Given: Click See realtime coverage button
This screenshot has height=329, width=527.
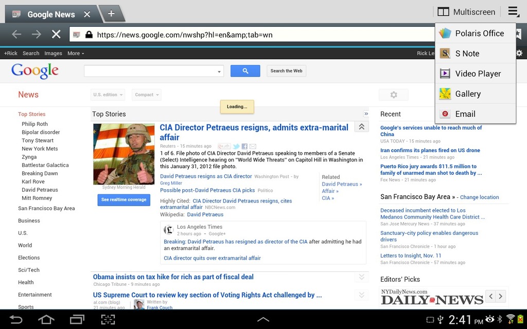Looking at the screenshot, I should (x=124, y=200).
